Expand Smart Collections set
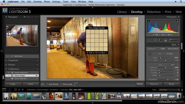This screenshot has width=185, height=104. 9,73
